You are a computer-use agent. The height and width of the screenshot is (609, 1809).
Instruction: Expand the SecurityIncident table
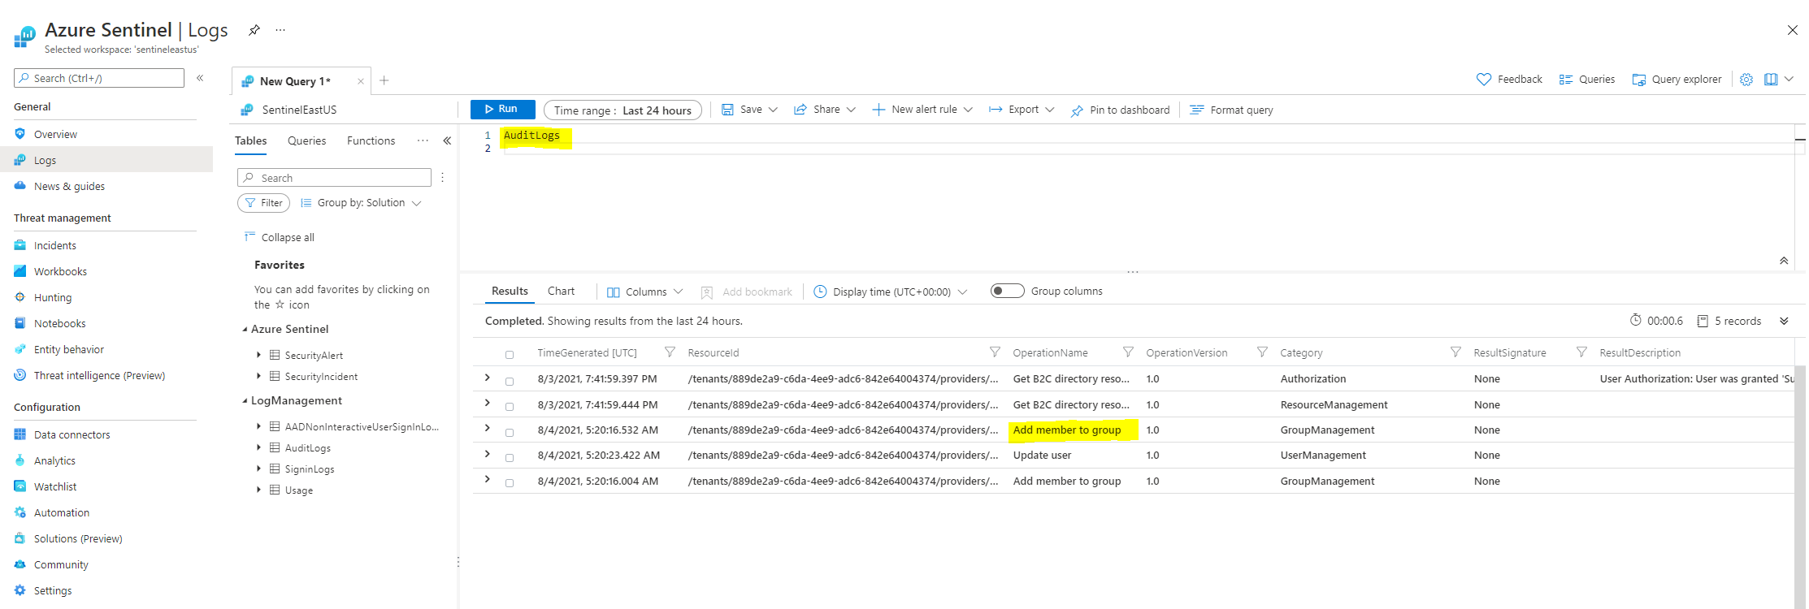[258, 376]
